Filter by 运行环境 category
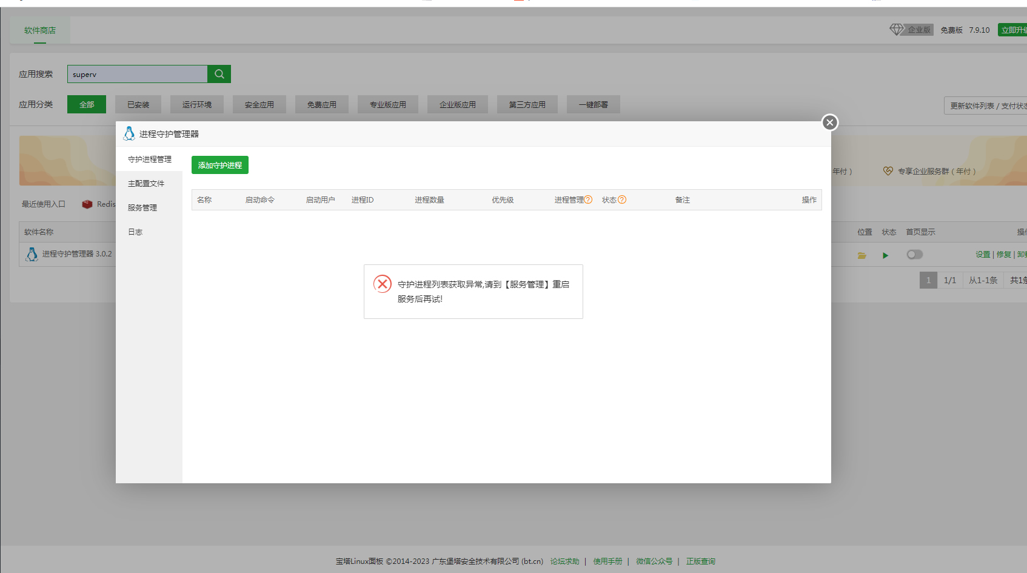The height and width of the screenshot is (573, 1027). 197,104
